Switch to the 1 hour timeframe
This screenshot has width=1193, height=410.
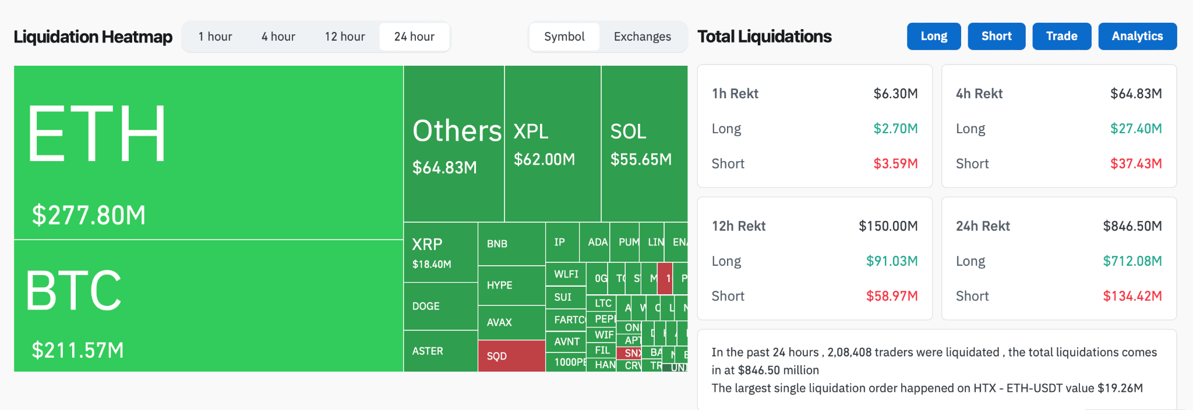215,36
